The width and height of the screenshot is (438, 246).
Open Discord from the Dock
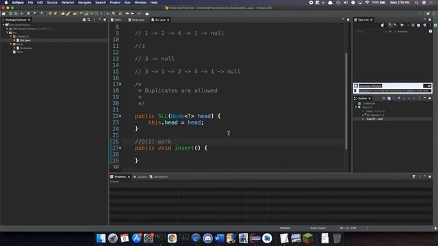(207, 238)
